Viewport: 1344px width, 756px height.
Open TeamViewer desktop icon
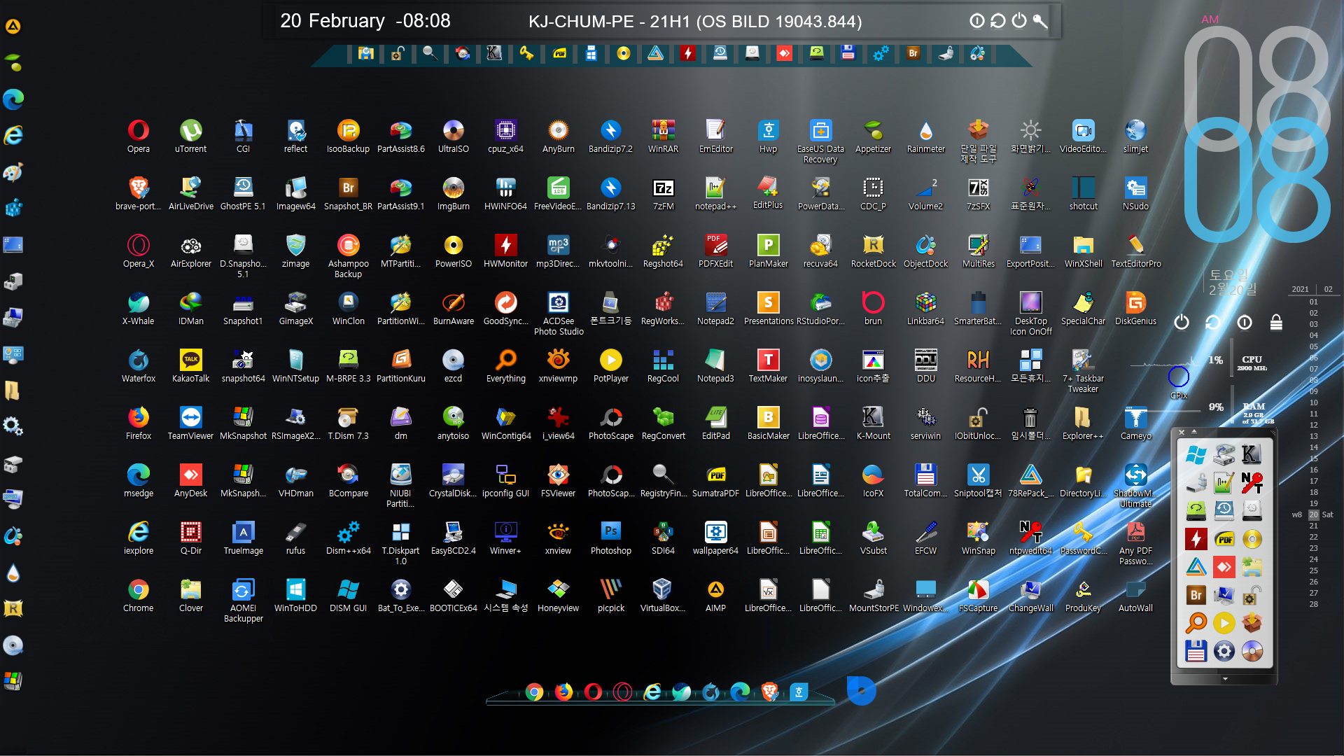click(190, 423)
